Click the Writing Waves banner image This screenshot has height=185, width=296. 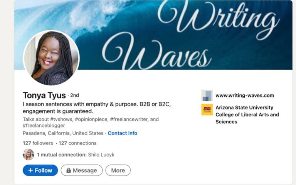pos(153,35)
